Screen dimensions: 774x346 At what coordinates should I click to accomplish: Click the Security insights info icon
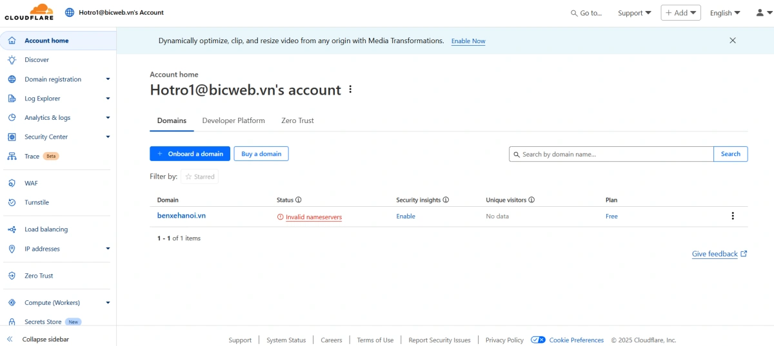446,200
